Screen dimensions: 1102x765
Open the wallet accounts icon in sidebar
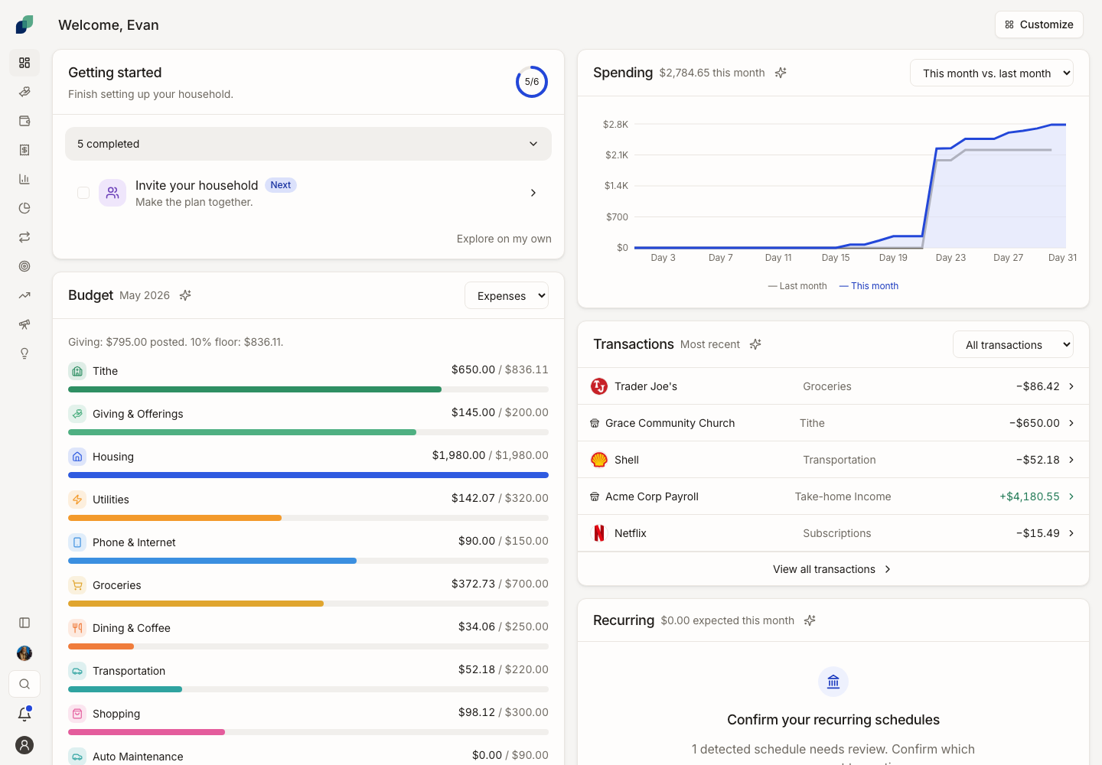coord(24,121)
